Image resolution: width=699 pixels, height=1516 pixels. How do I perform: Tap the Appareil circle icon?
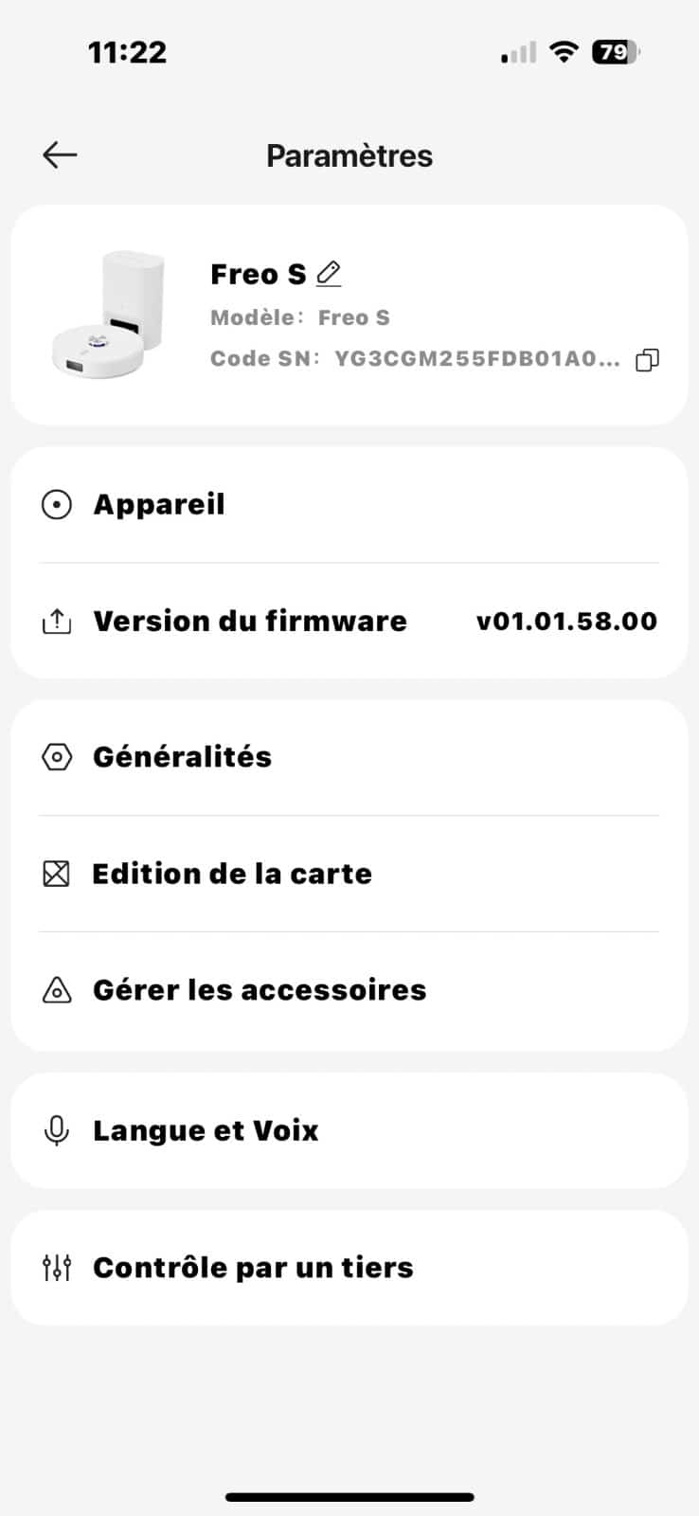point(57,505)
